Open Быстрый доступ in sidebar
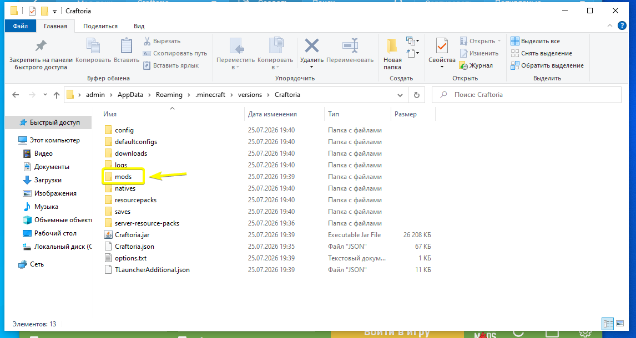 coord(49,122)
